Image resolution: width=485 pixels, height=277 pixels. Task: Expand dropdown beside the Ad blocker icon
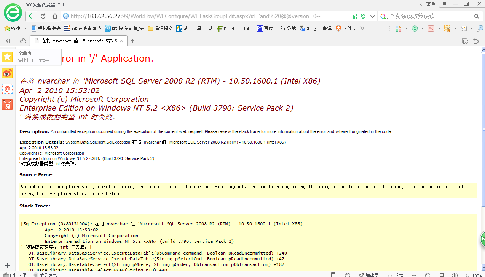pos(439,28)
